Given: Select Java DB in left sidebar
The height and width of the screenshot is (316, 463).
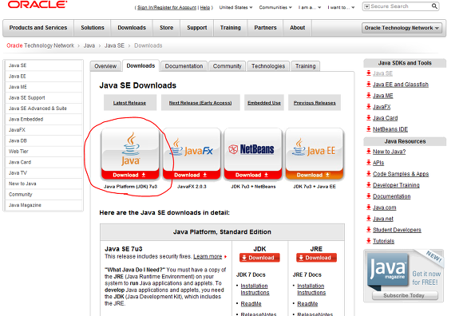Looking at the screenshot, I should (x=44, y=140).
